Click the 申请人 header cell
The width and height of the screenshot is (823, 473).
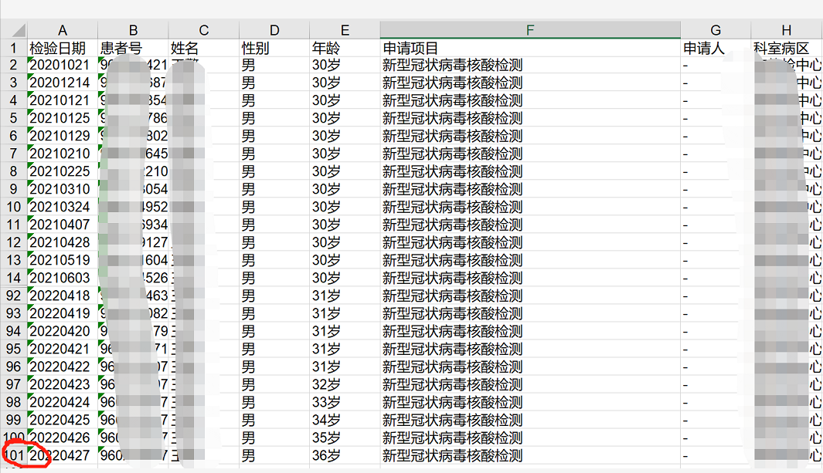coord(715,48)
